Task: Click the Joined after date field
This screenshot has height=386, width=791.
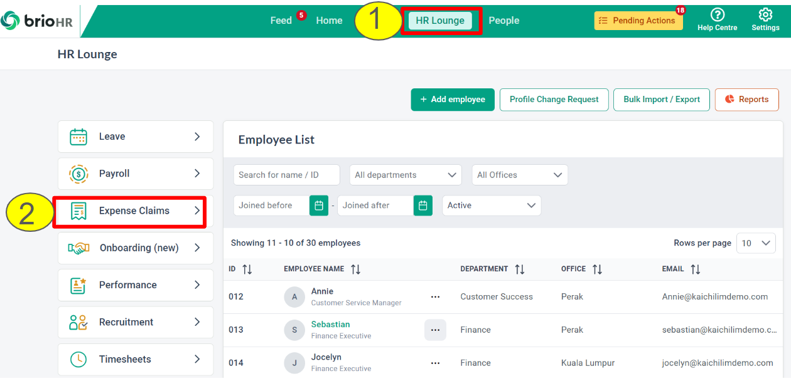Action: [375, 206]
